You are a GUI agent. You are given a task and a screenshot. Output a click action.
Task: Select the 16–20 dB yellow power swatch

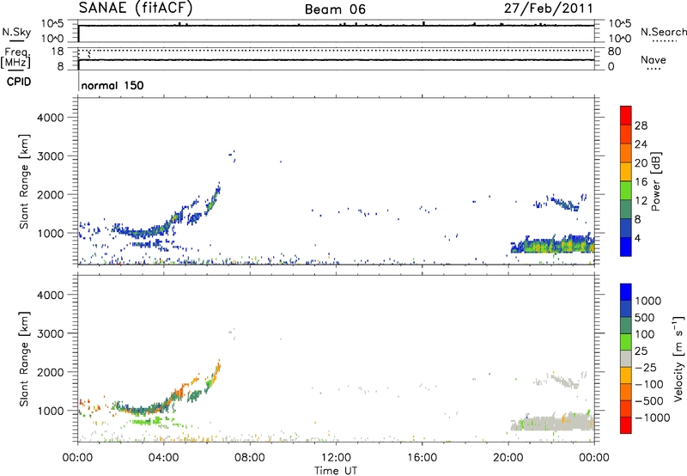click(626, 172)
